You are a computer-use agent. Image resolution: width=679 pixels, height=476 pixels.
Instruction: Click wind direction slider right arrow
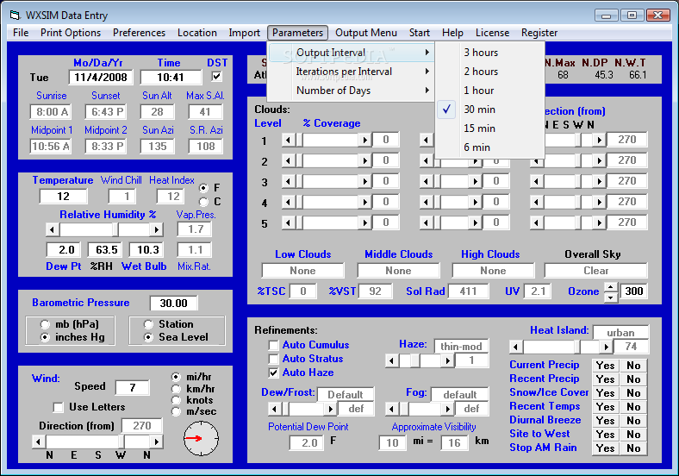click(156, 442)
